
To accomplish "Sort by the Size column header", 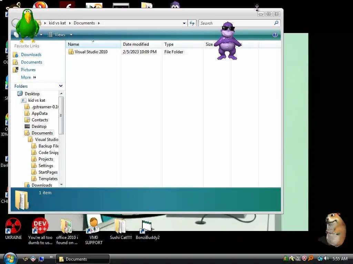I will 209,44.
